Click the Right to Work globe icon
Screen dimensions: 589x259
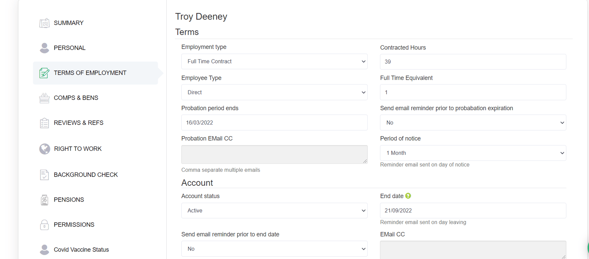45,149
